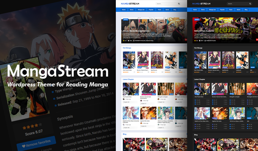Open Boruto cover in light Hot Manga
This screenshot has width=258, height=151.
[143, 60]
